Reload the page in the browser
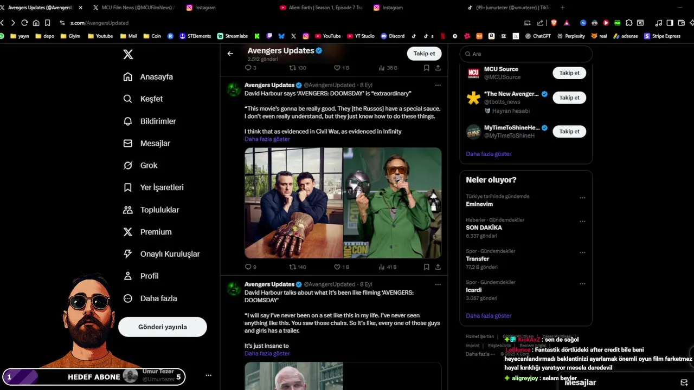The width and height of the screenshot is (694, 390). point(24,23)
